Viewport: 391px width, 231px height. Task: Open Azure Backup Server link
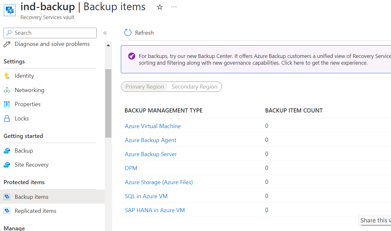click(151, 154)
